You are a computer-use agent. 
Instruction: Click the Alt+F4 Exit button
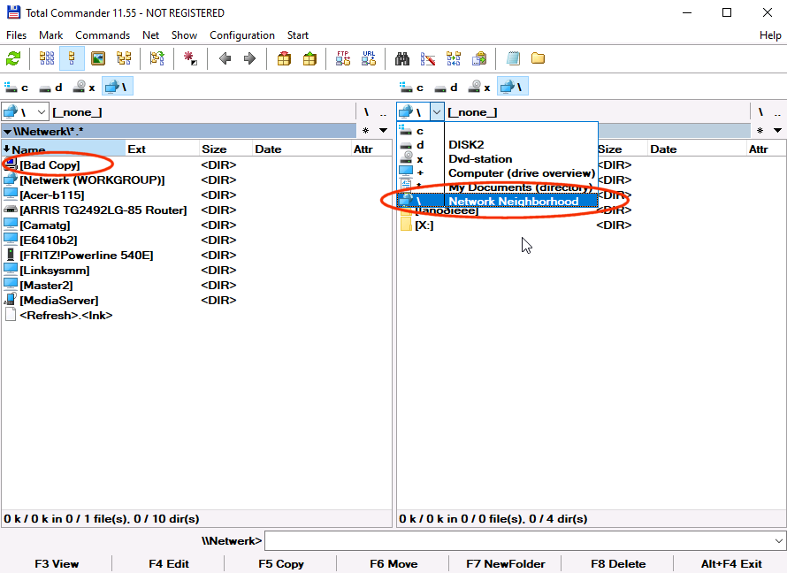point(730,563)
